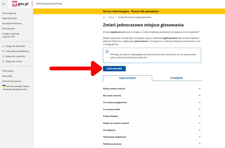Click the Ukrainian flag icon
Image resolution: width=225 pixels, height=148 pixels.
4,86
